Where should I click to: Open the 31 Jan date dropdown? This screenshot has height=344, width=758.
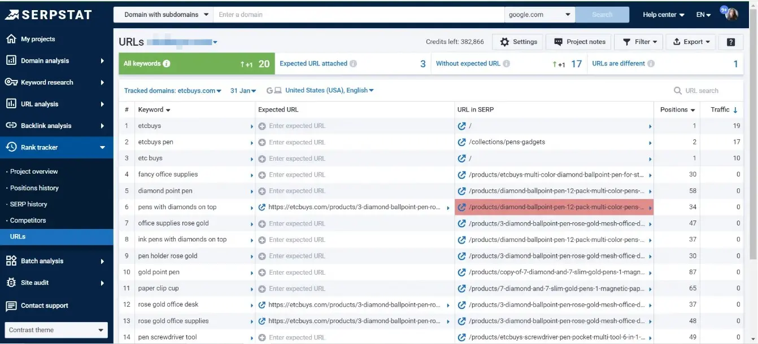243,91
